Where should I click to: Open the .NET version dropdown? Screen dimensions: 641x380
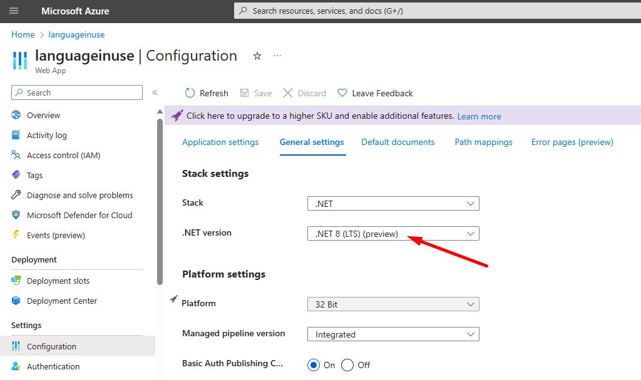(x=393, y=233)
